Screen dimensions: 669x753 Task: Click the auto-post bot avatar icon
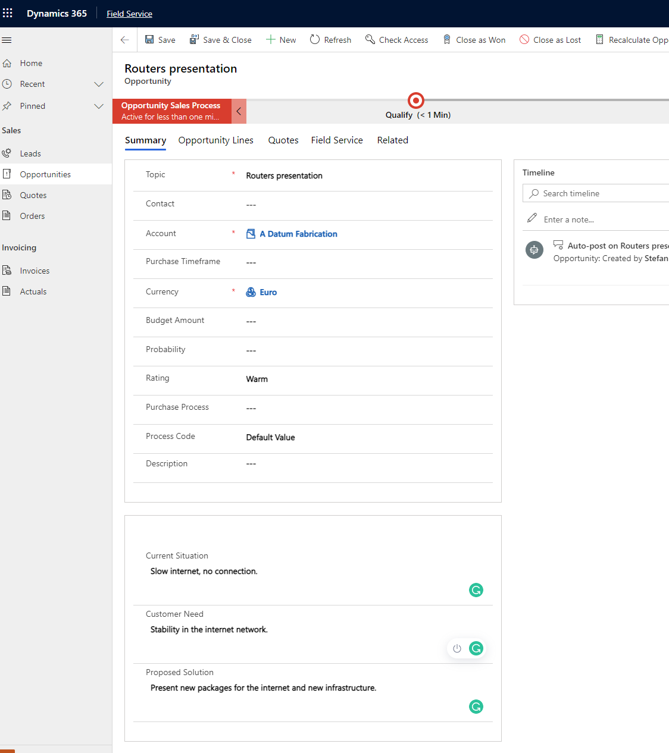click(534, 250)
